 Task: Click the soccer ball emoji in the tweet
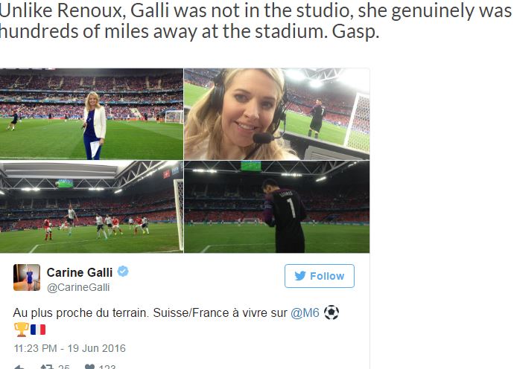331,313
